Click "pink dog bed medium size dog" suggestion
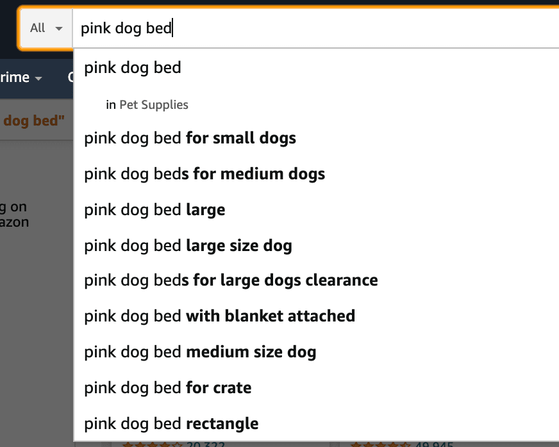 pyautogui.click(x=200, y=352)
